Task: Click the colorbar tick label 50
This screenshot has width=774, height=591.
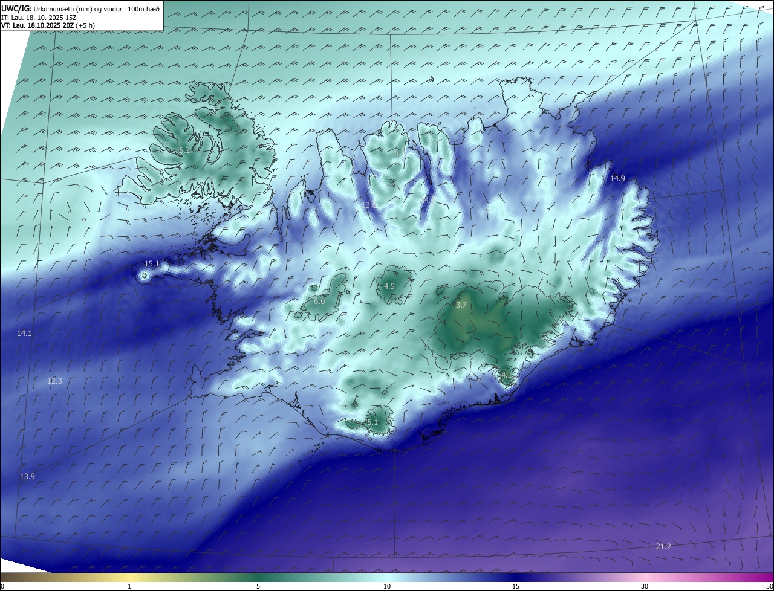Action: pos(769,586)
